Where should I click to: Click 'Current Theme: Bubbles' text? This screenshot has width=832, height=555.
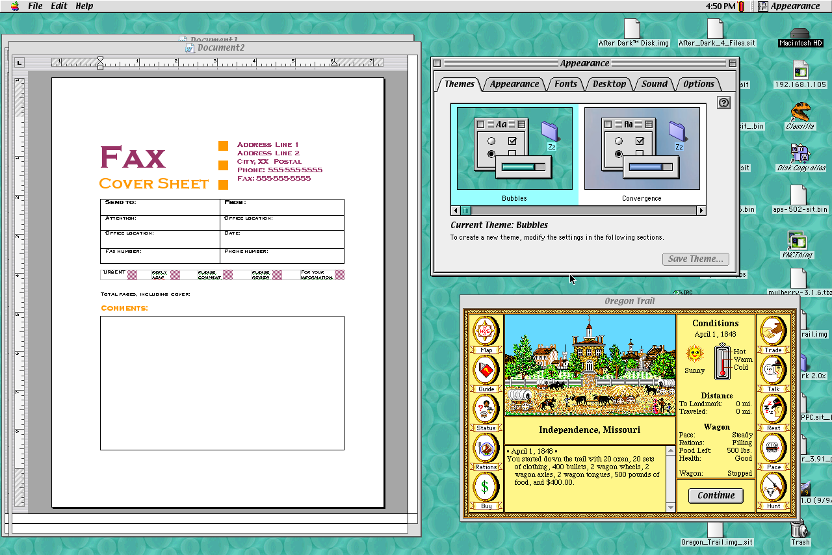tap(499, 225)
